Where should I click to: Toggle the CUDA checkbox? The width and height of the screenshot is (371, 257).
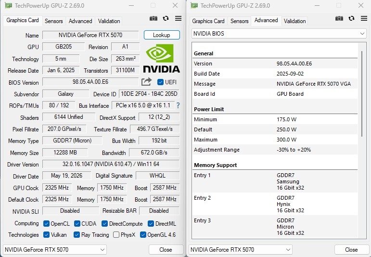click(77, 224)
